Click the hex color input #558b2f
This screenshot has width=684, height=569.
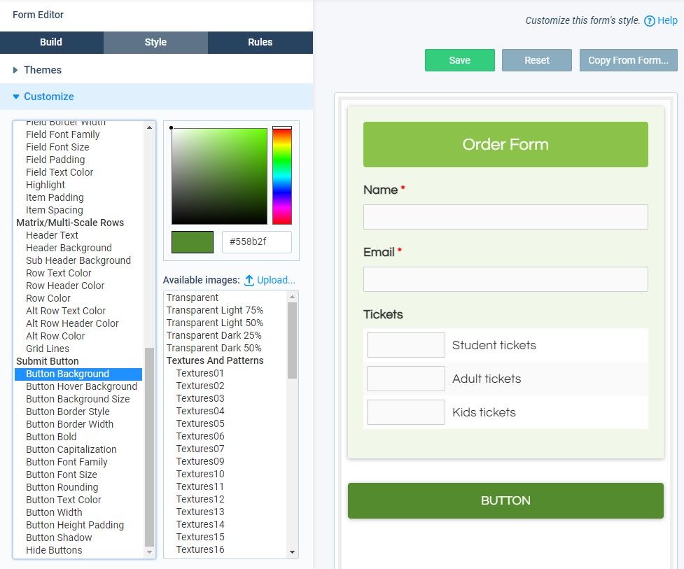click(x=257, y=242)
